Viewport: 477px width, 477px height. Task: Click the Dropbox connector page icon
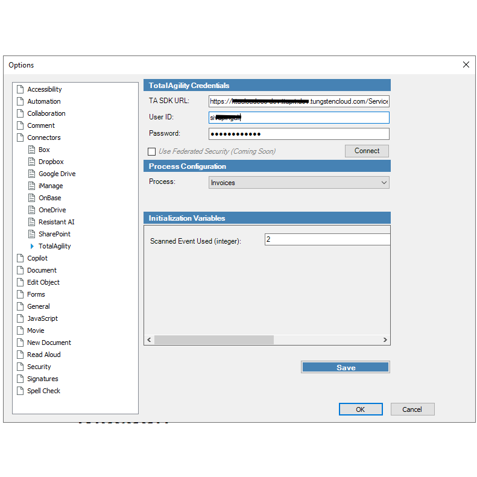tap(33, 162)
